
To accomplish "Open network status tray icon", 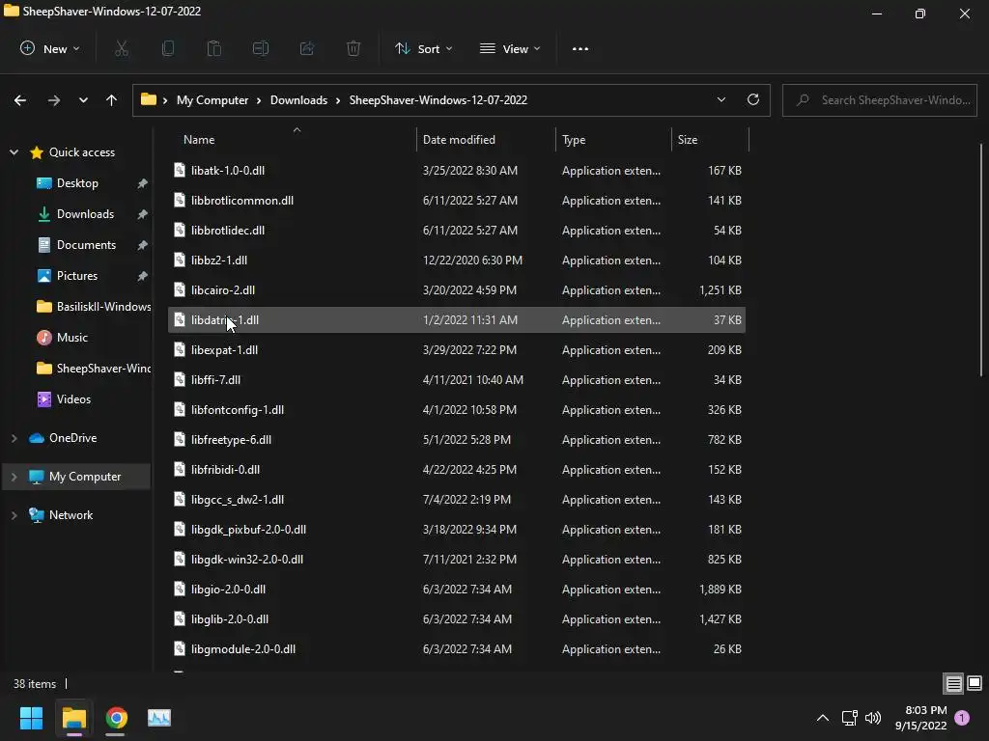I will 849,718.
